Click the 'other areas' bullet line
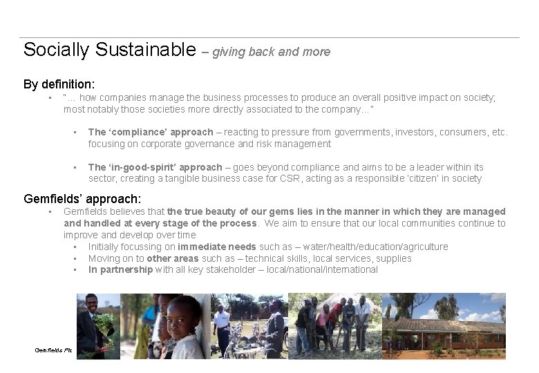This screenshot has width=539, height=373. click(x=249, y=258)
